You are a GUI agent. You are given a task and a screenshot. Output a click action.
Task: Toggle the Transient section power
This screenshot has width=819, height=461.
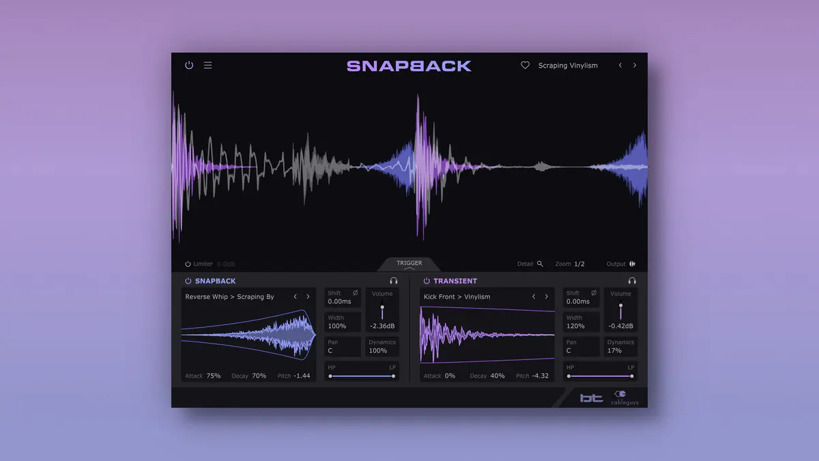pyautogui.click(x=427, y=281)
